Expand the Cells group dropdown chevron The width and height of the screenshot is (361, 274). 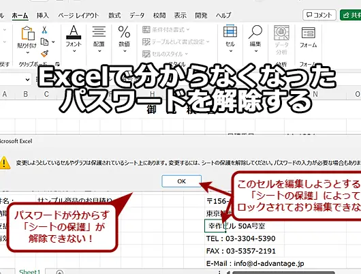pos(231,51)
